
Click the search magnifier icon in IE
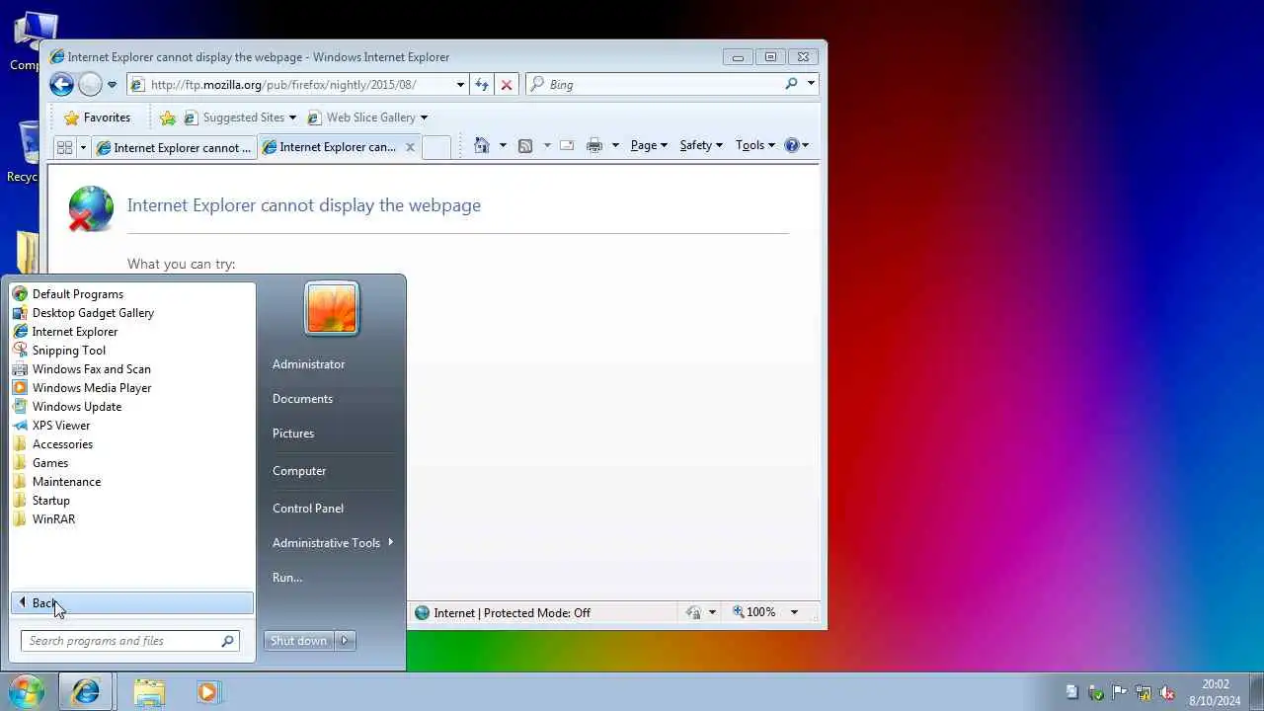pyautogui.click(x=791, y=84)
